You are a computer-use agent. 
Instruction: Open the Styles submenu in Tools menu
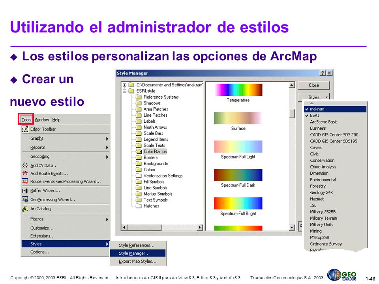click(66, 244)
